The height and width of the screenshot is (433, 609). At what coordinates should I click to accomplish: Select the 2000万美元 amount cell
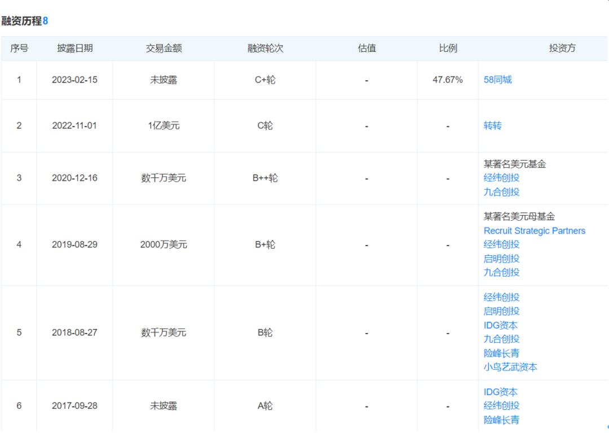(x=164, y=244)
